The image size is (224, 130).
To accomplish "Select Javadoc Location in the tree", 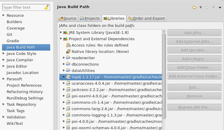I will click(x=23, y=73).
